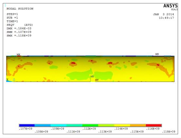The width and height of the screenshot is (181, 138).
Task: Click the STEP=1 label
Action: click(x=12, y=14)
